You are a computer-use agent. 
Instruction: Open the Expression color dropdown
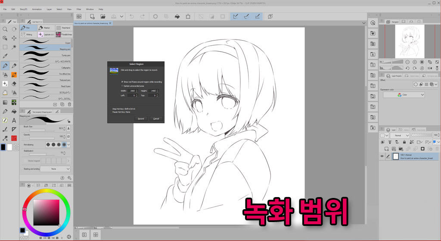tap(404, 95)
